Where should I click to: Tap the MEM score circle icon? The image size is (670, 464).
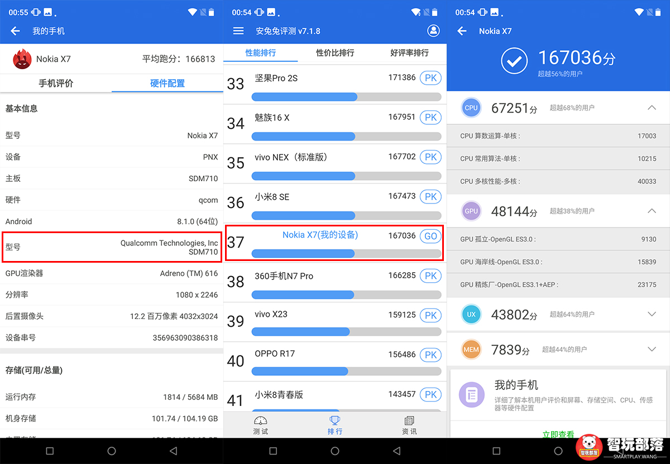pos(471,350)
